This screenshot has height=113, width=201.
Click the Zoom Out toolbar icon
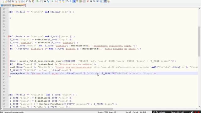tap(56, 1)
